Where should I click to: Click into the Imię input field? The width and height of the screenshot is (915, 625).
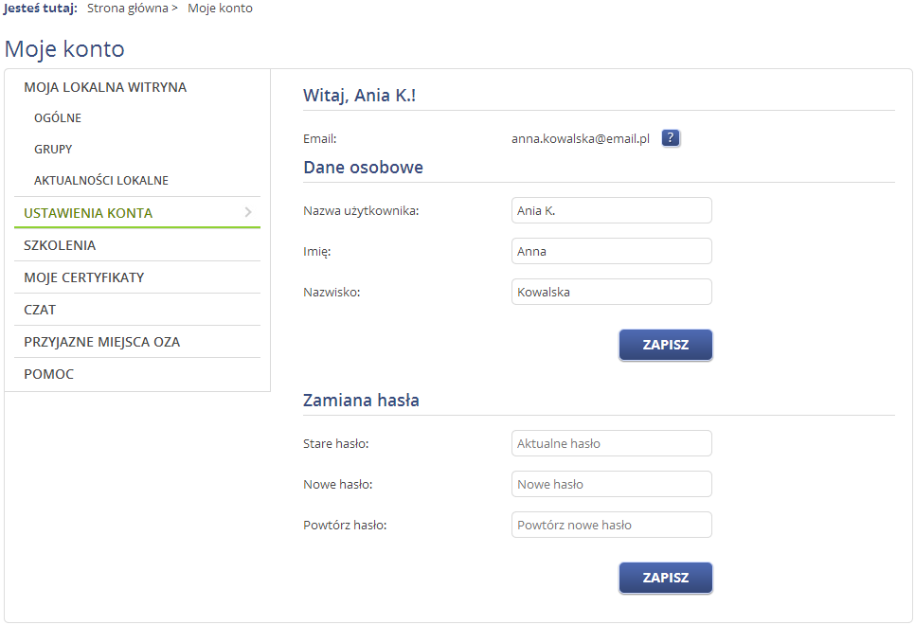612,251
